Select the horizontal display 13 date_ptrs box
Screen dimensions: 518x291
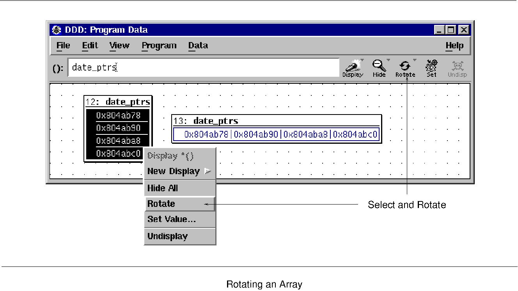click(276, 129)
